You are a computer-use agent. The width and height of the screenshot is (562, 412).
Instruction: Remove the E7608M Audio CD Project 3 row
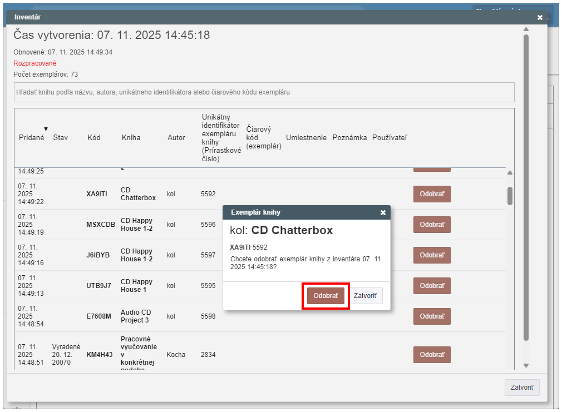click(432, 316)
